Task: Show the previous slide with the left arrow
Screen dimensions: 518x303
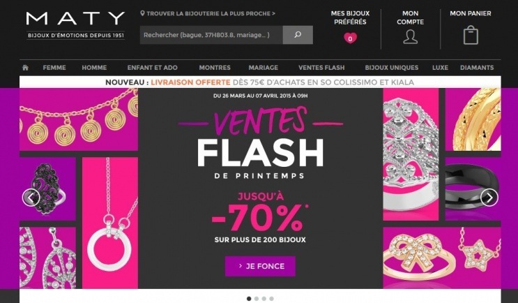Action: point(31,198)
